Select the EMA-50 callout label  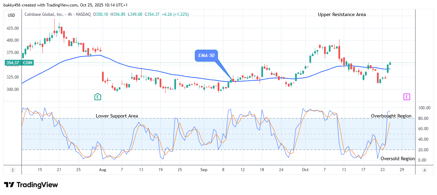coord(206,56)
